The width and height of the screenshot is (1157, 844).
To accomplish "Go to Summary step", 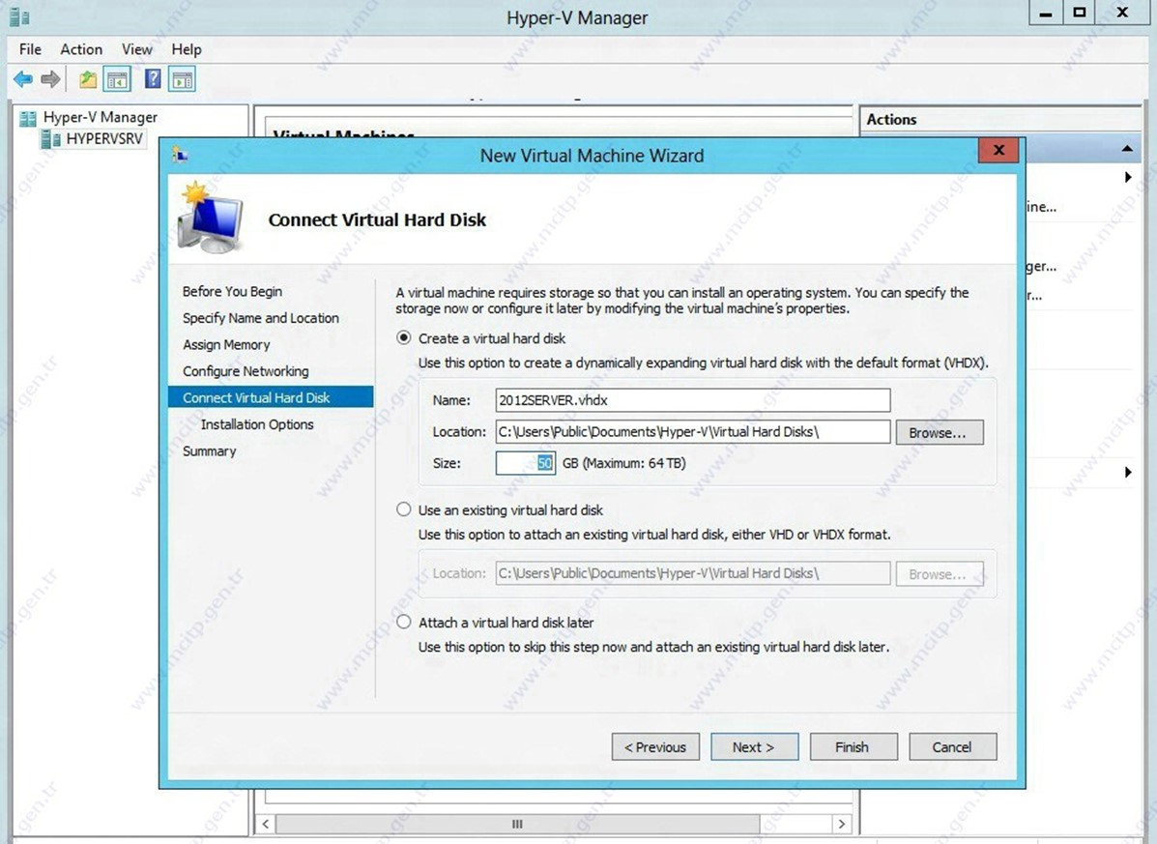I will click(x=210, y=451).
